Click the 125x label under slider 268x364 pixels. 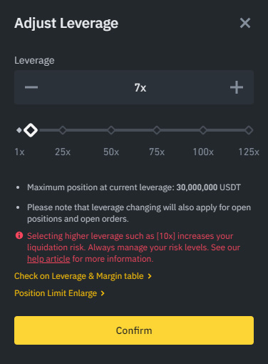coord(249,152)
